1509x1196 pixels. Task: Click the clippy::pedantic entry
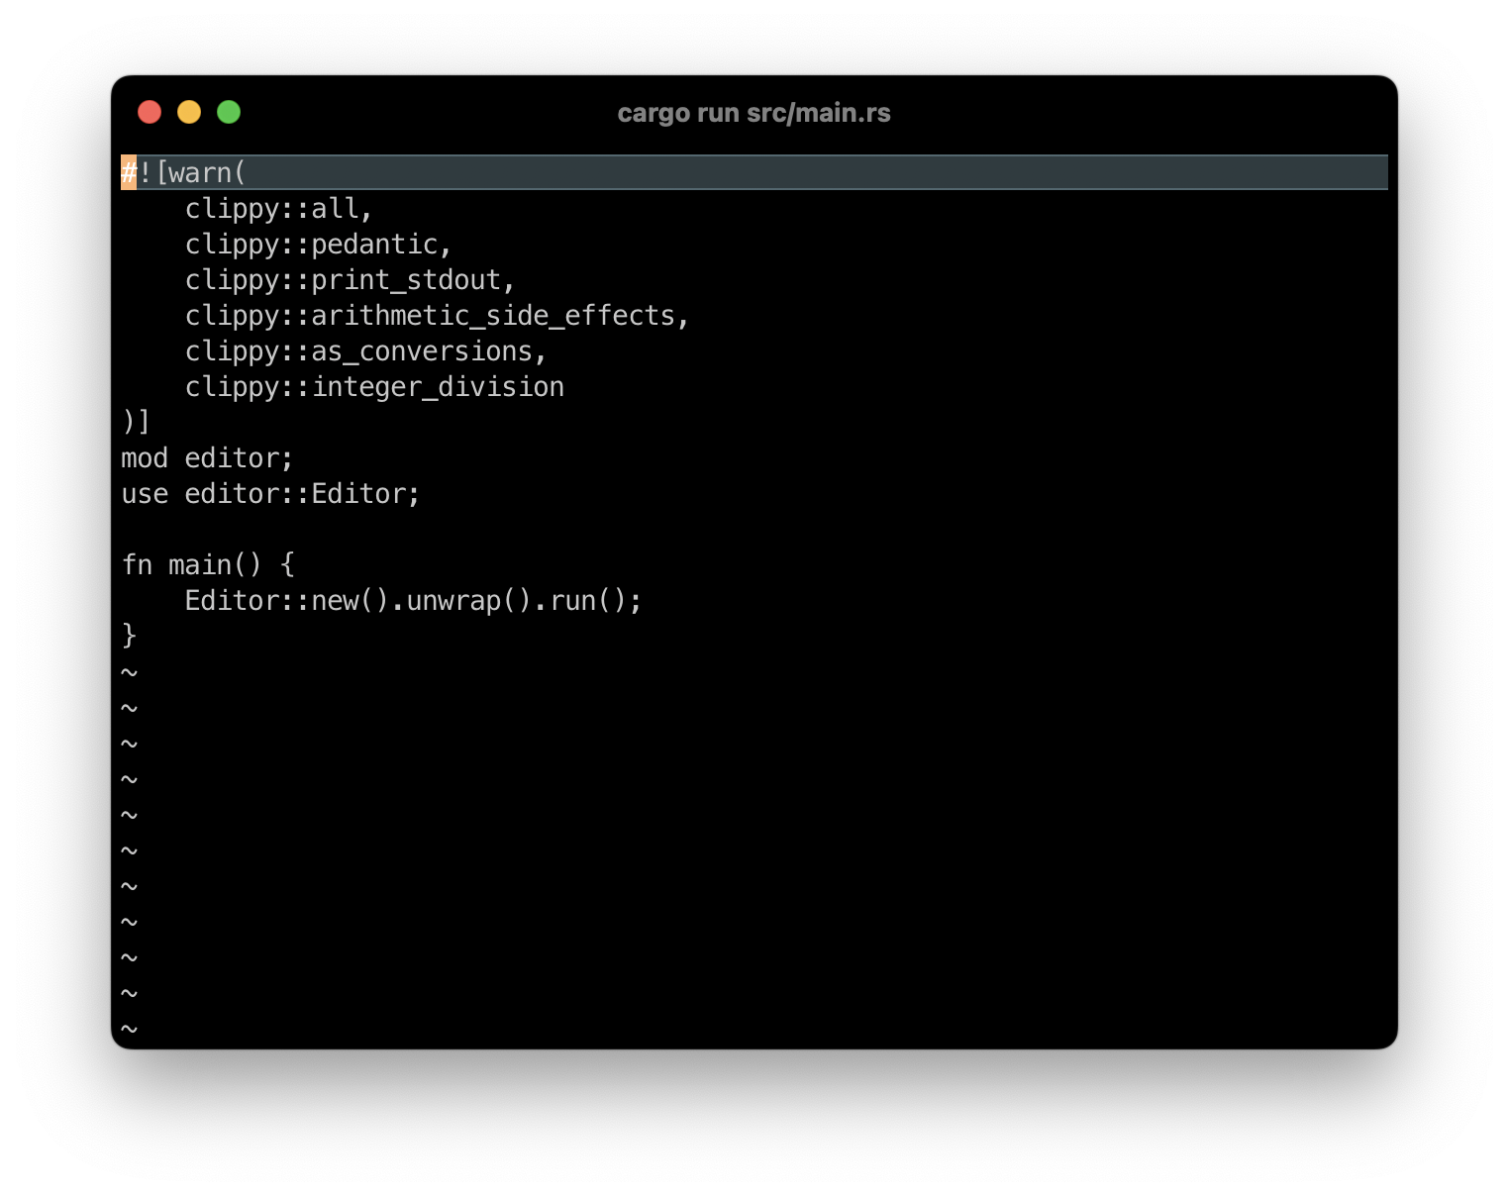coord(317,244)
